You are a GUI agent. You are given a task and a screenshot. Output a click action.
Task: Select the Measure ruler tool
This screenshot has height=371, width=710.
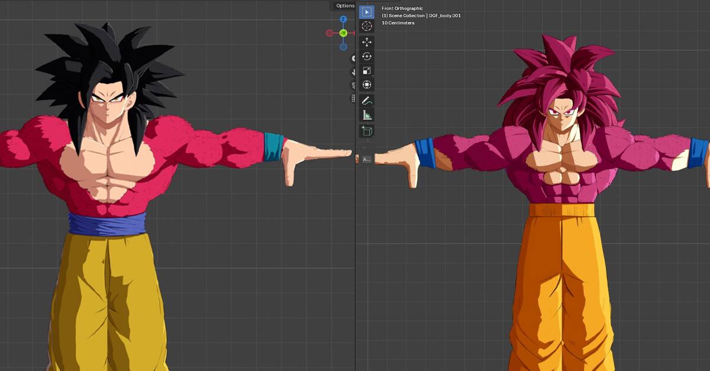pyautogui.click(x=367, y=115)
